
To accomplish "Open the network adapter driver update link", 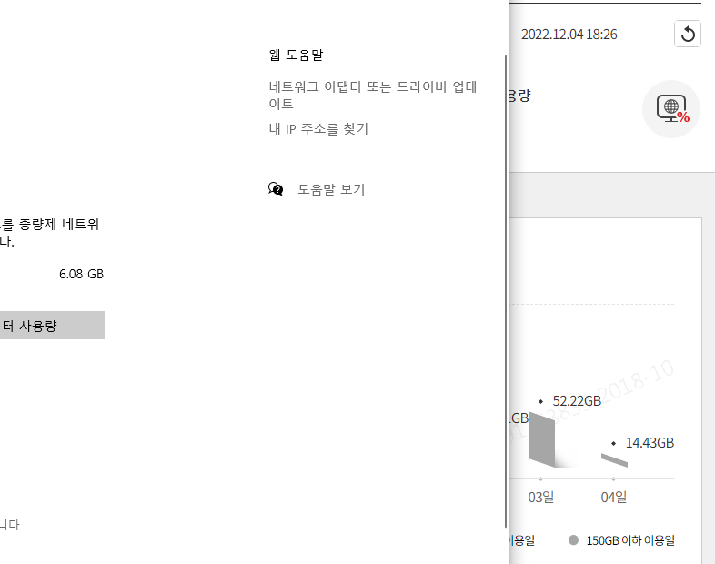I will click(373, 96).
